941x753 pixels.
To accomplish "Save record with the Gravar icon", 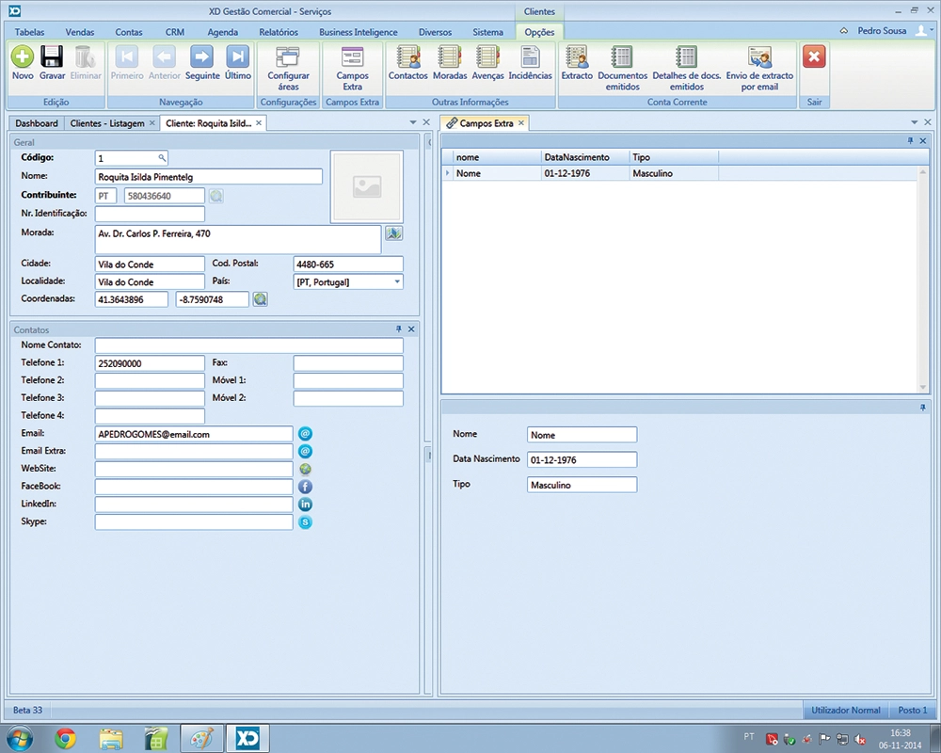I will point(52,57).
